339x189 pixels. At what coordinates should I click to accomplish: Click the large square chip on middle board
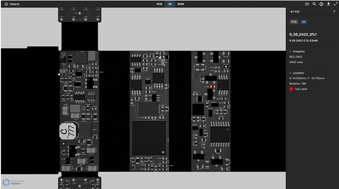click(149, 138)
